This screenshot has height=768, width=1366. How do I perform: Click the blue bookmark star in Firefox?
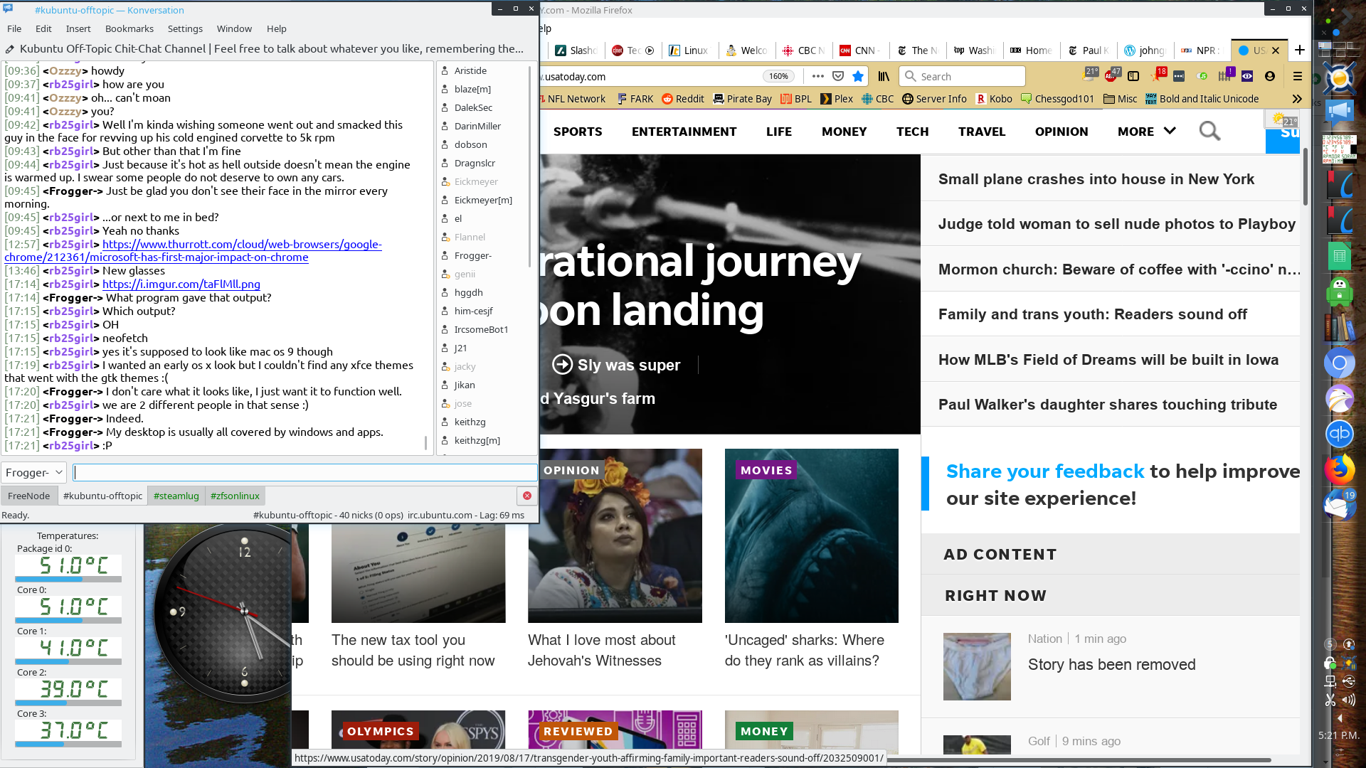(858, 76)
